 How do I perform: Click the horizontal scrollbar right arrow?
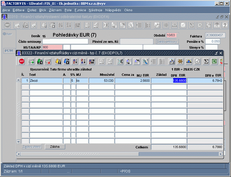(x=221, y=154)
